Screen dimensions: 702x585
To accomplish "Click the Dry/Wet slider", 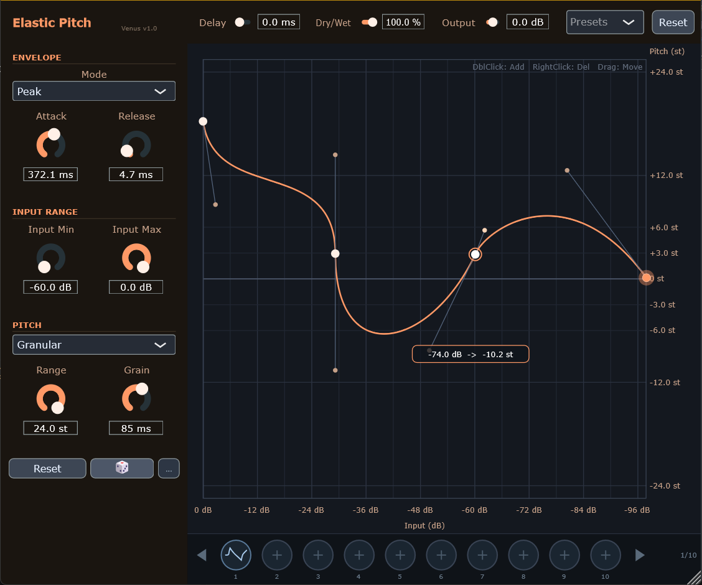I will point(369,22).
